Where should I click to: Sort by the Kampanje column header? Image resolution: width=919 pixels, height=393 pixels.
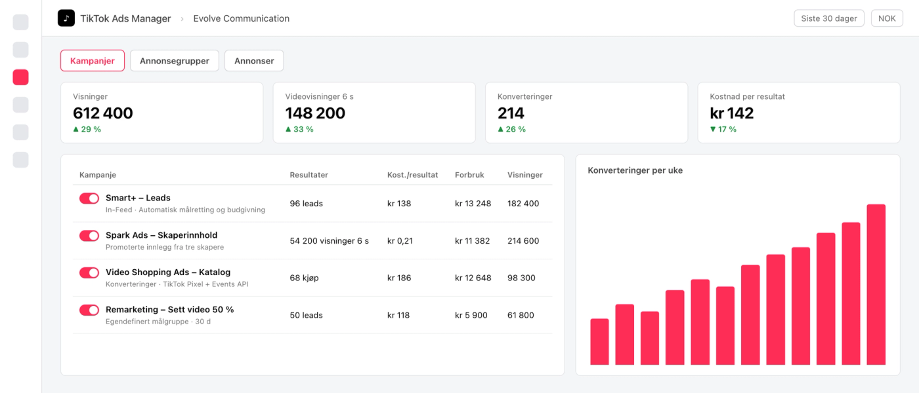[x=98, y=175]
